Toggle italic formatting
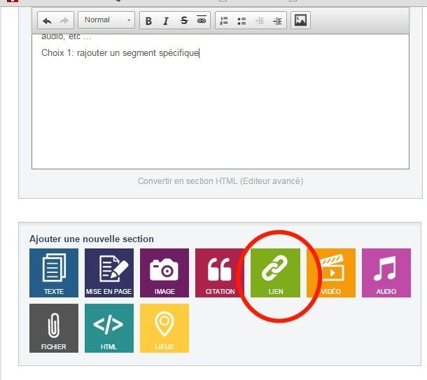Screen dimensions: 427x380 tap(166, 21)
